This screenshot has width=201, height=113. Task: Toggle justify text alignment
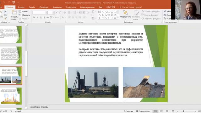pyautogui.click(x=80, y=18)
